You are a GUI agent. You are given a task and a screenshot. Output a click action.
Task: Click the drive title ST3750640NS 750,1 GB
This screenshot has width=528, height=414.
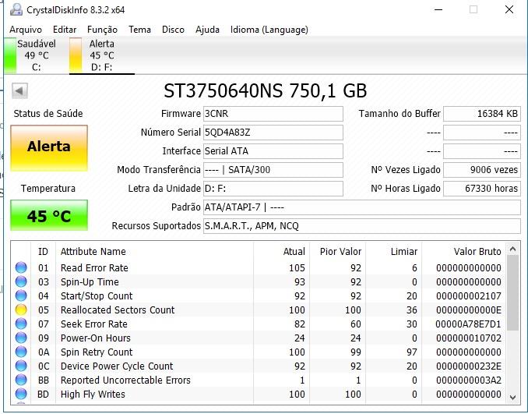click(265, 90)
